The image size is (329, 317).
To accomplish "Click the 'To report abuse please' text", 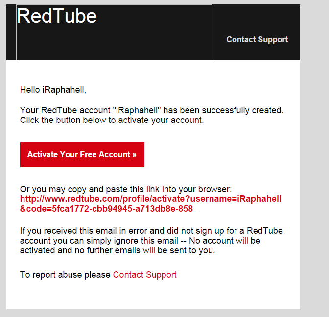I will click(65, 275).
